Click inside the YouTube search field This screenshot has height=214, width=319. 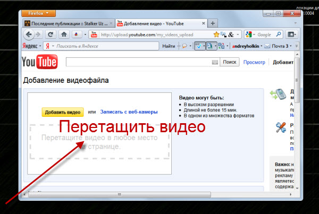pos(138,63)
